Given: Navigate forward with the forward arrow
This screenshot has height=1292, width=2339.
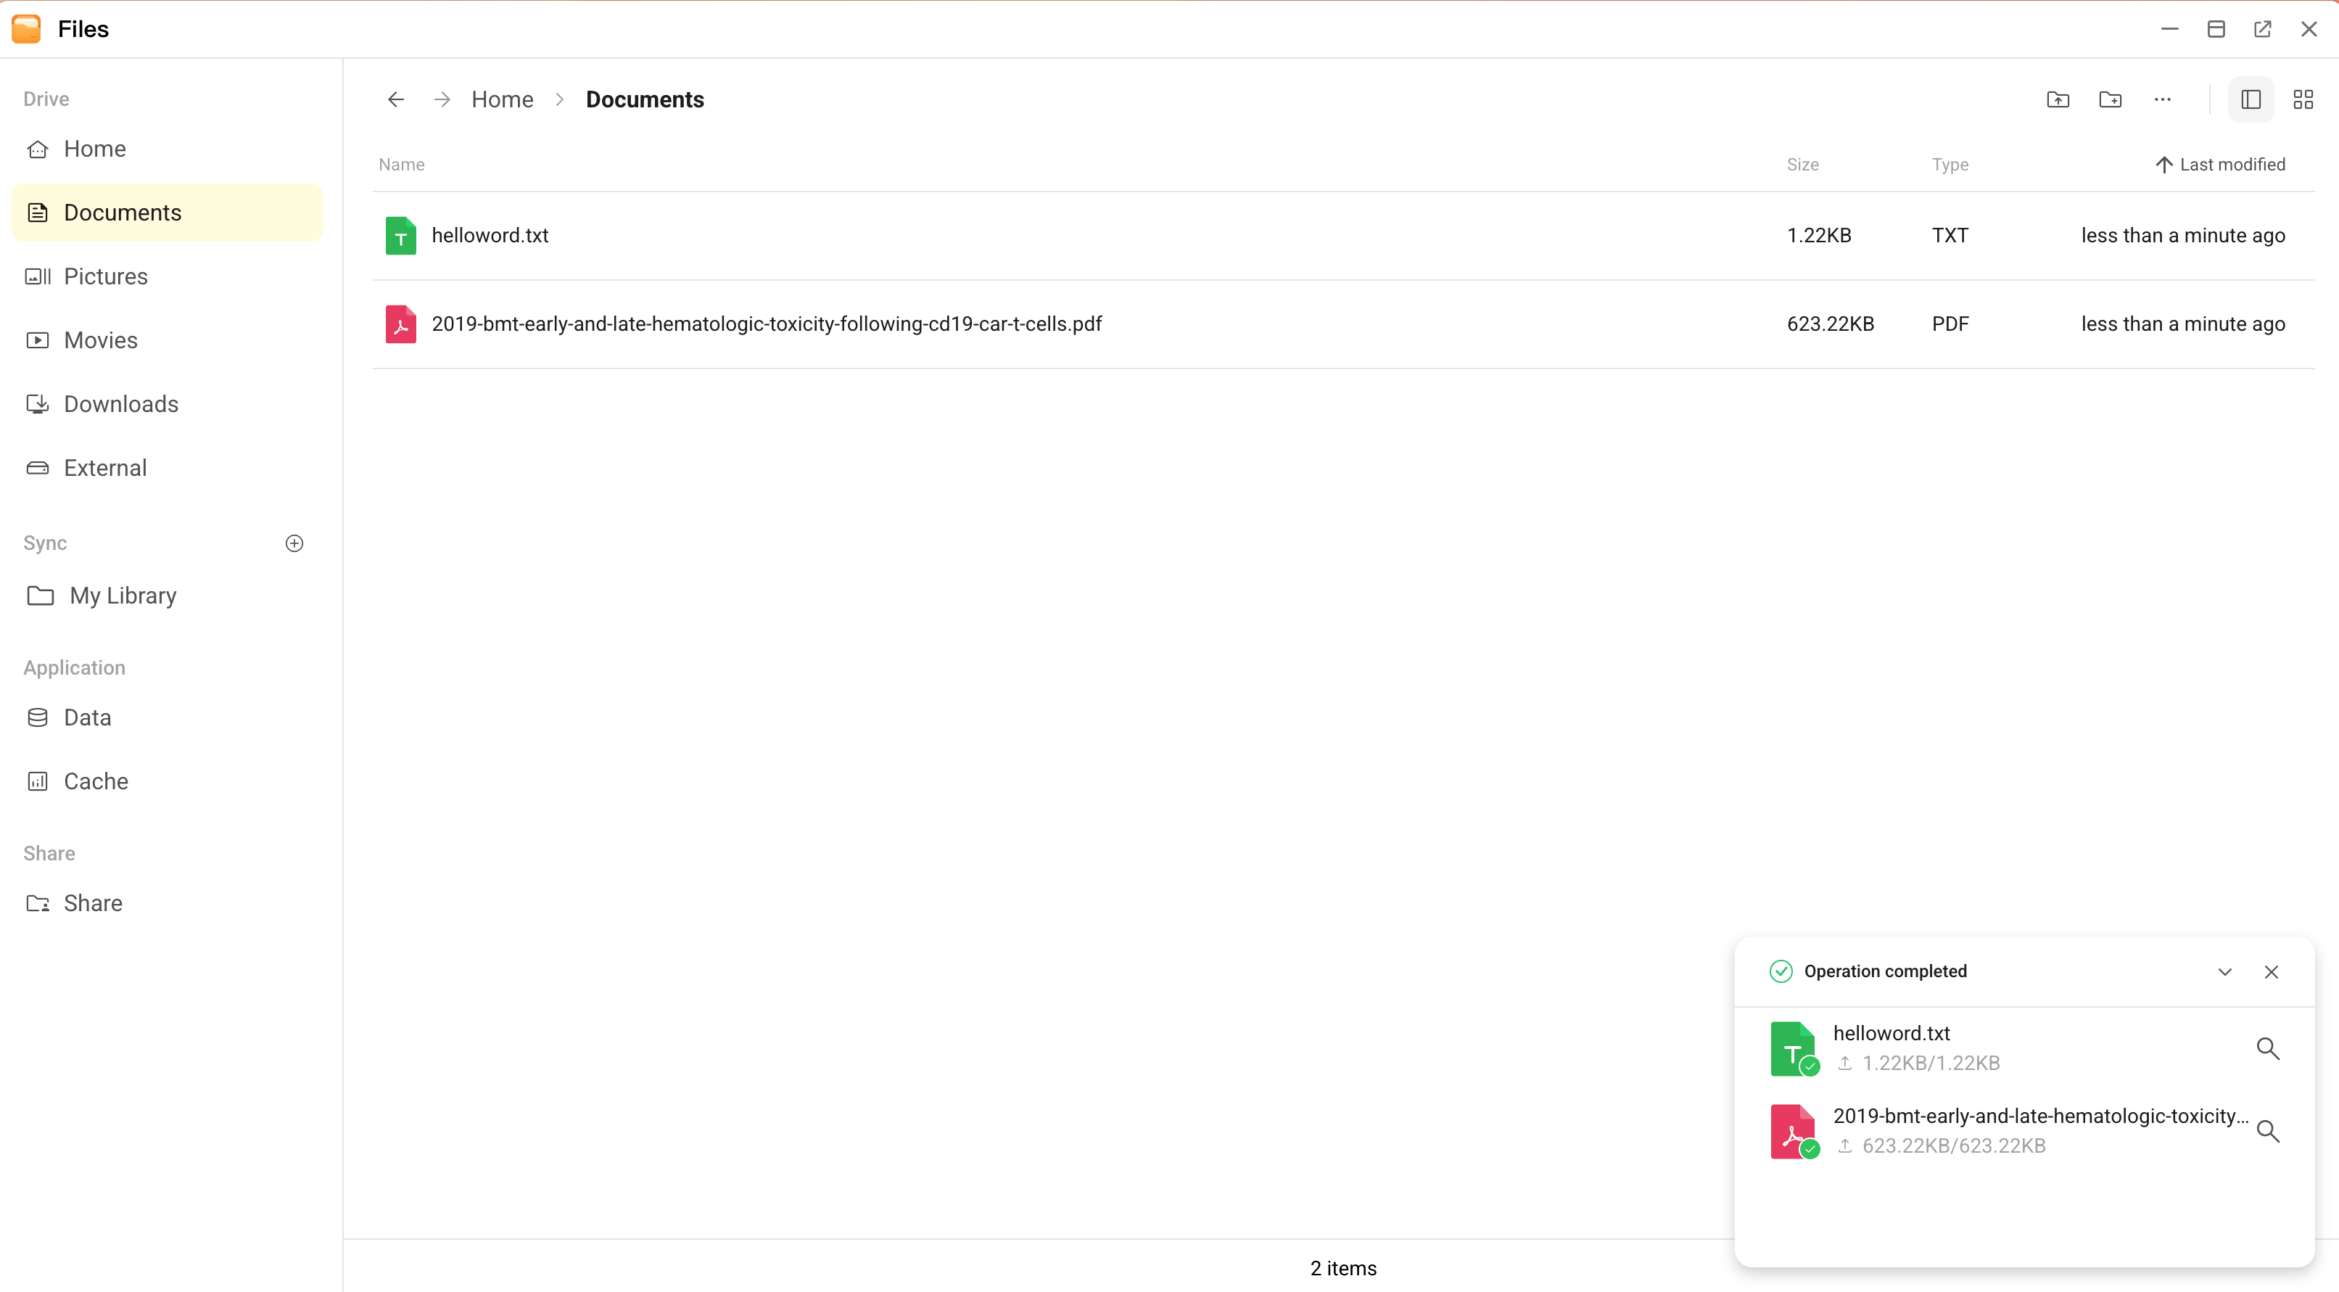Looking at the screenshot, I should 441,100.
